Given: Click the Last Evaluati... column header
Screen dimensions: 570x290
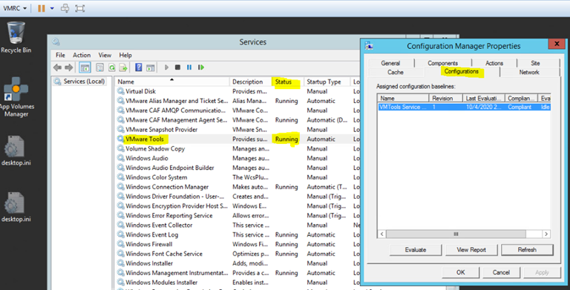Looking at the screenshot, I should tap(484, 98).
